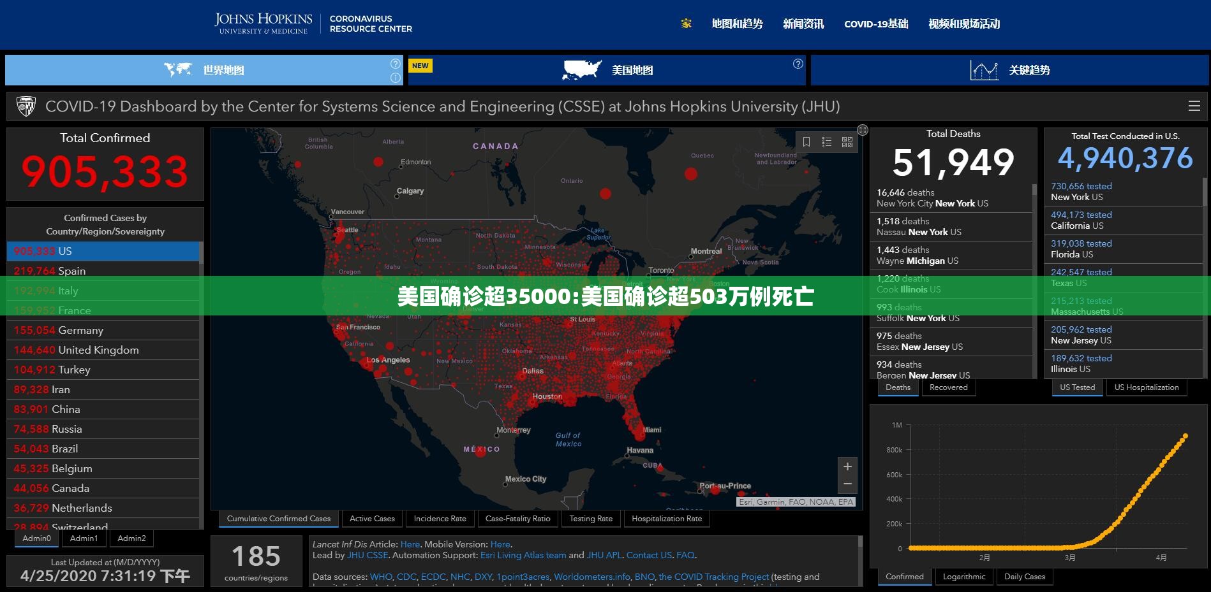This screenshot has width=1211, height=592.
Task: Switch chart to Daily Cases
Action: click(1025, 577)
